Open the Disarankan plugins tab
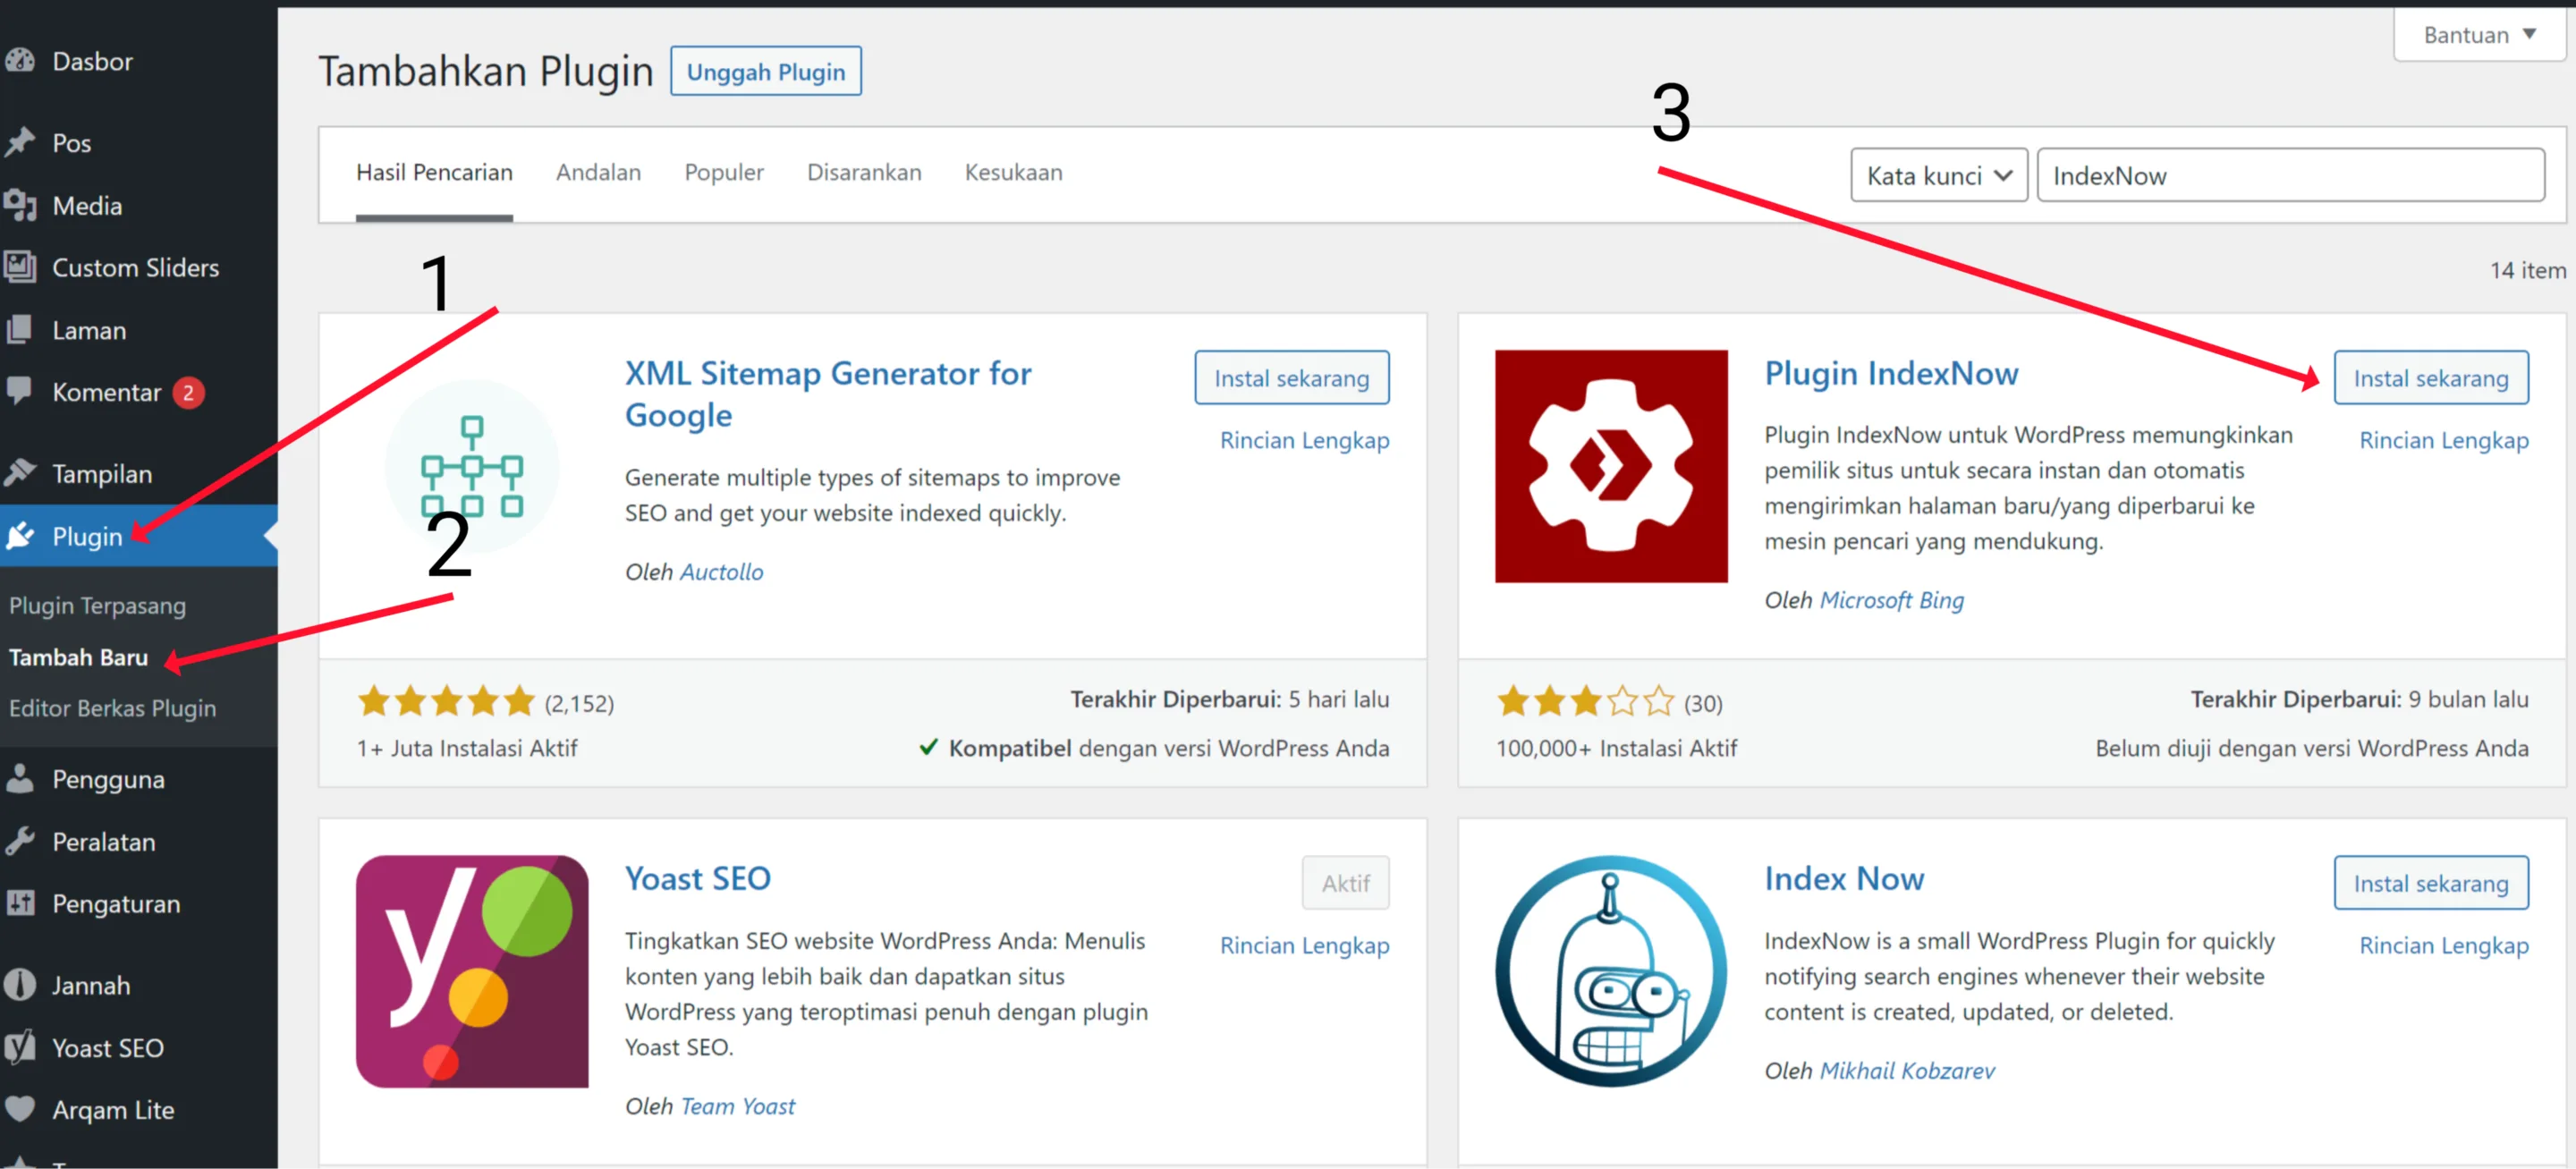 point(864,172)
